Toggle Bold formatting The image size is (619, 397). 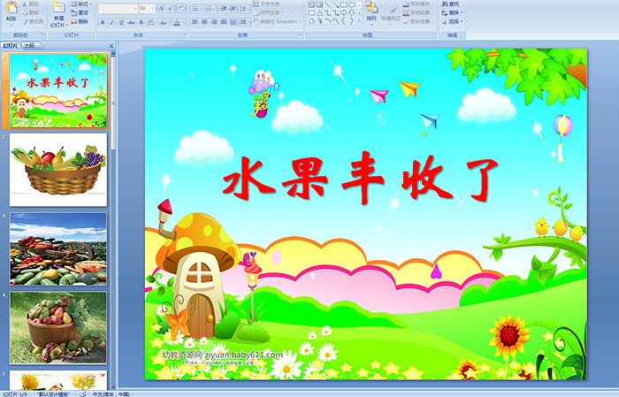tap(103, 22)
